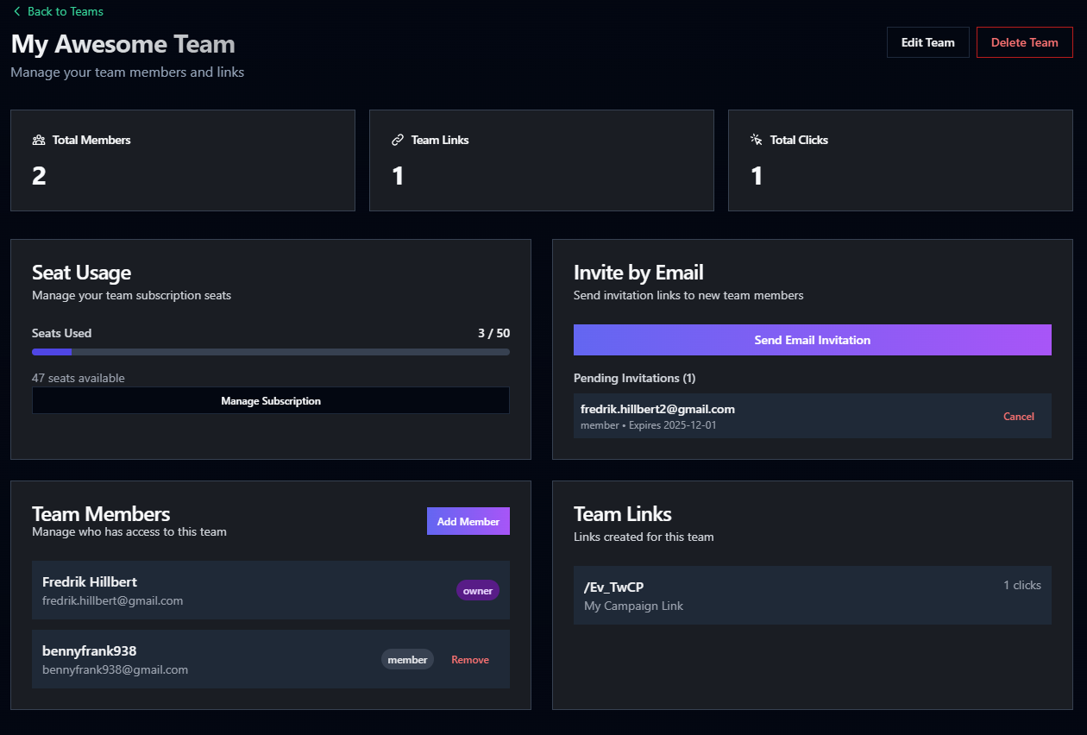
Task: Select the member badge on bennyfrank938
Action: tap(407, 658)
